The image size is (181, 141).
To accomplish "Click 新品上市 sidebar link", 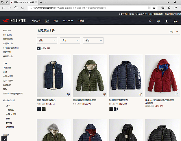I will tap(7, 31).
